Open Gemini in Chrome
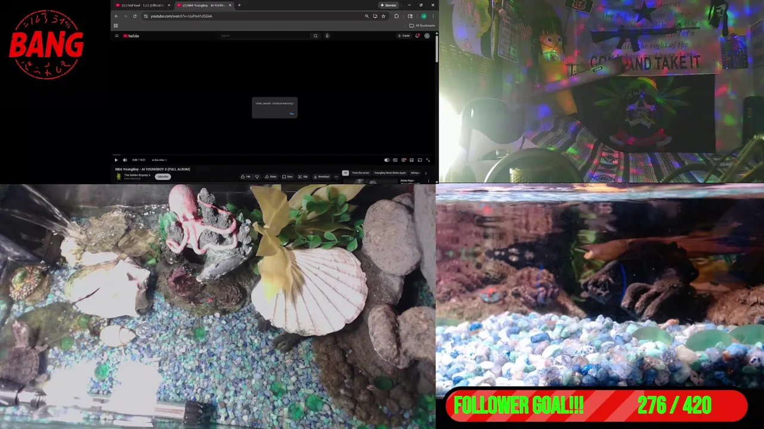This screenshot has height=429, width=764. (x=389, y=5)
